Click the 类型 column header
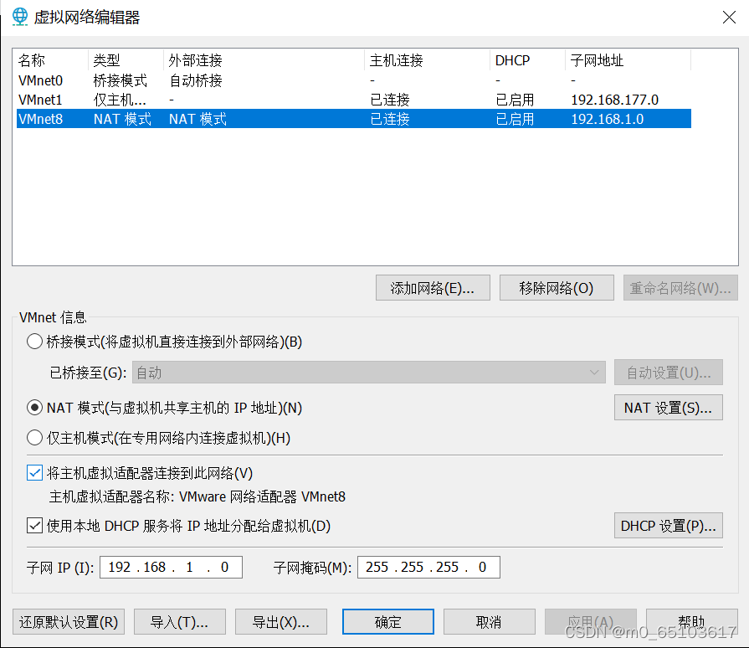Viewport: 749px width, 648px height. point(126,60)
